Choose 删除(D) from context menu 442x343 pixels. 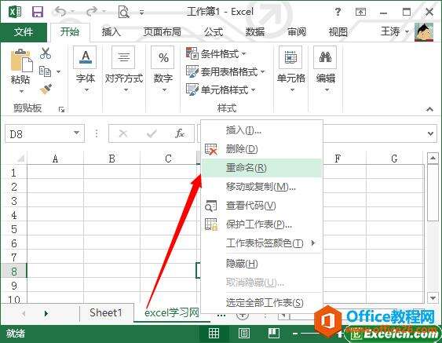262,149
